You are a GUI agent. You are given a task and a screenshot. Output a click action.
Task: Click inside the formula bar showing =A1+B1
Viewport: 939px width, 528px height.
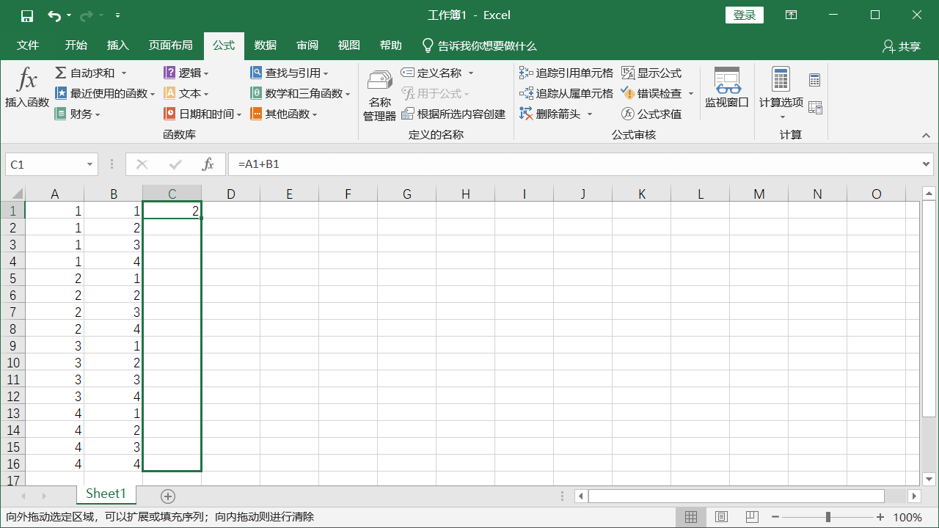click(x=572, y=165)
